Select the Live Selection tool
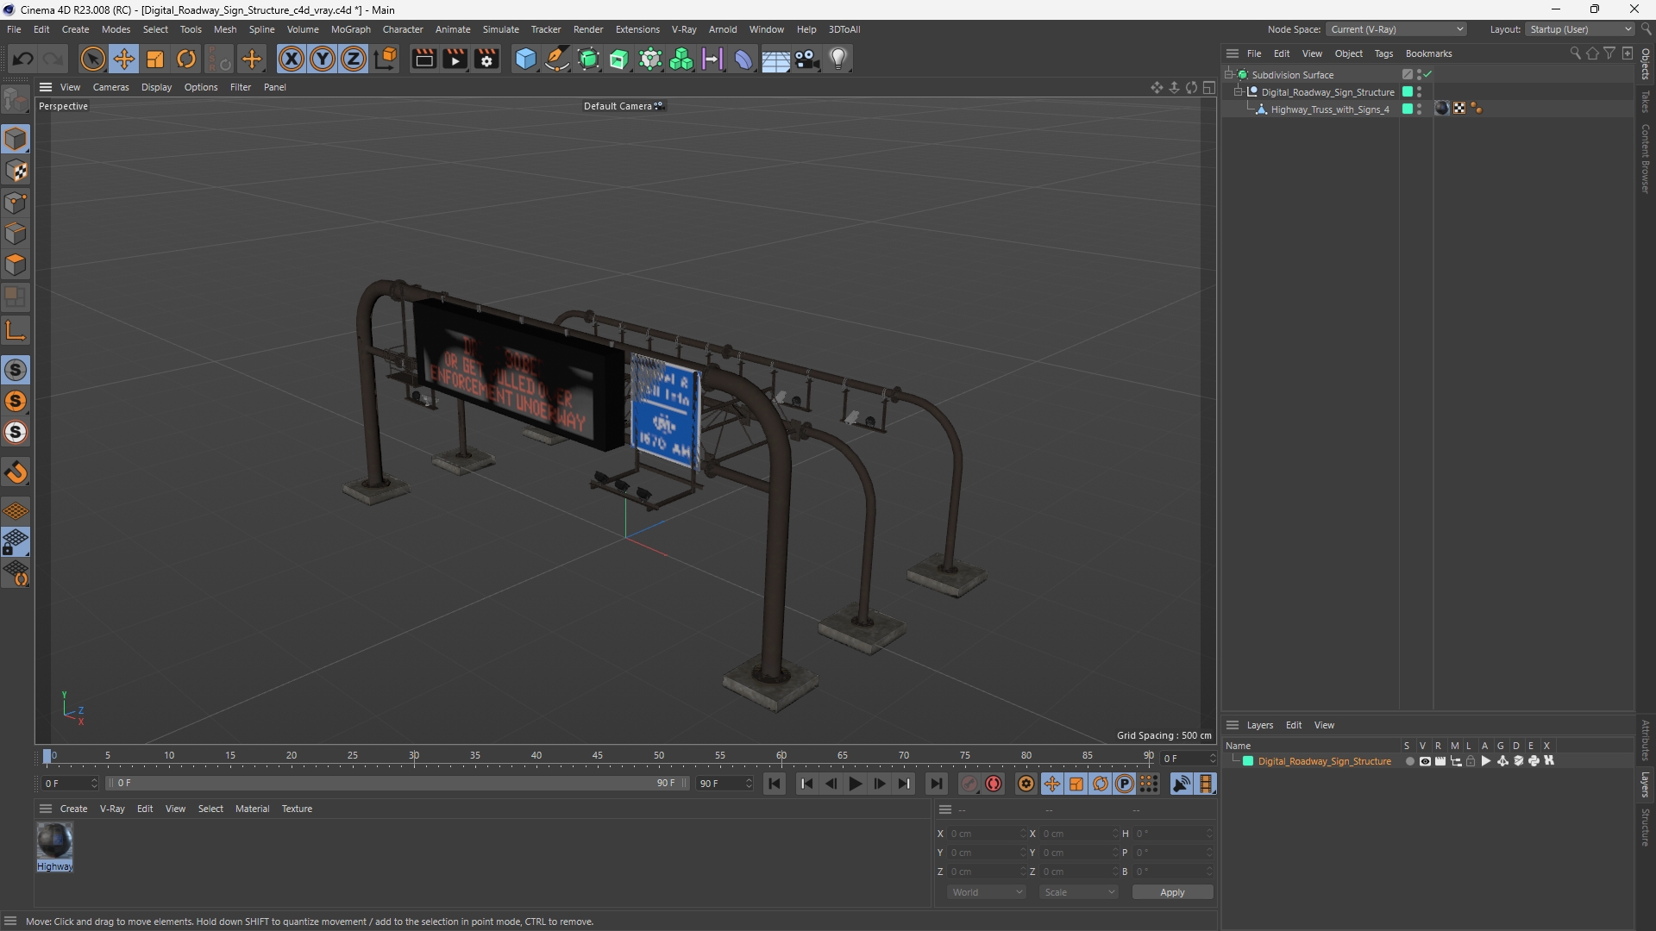This screenshot has height=931, width=1656. pyautogui.click(x=92, y=59)
